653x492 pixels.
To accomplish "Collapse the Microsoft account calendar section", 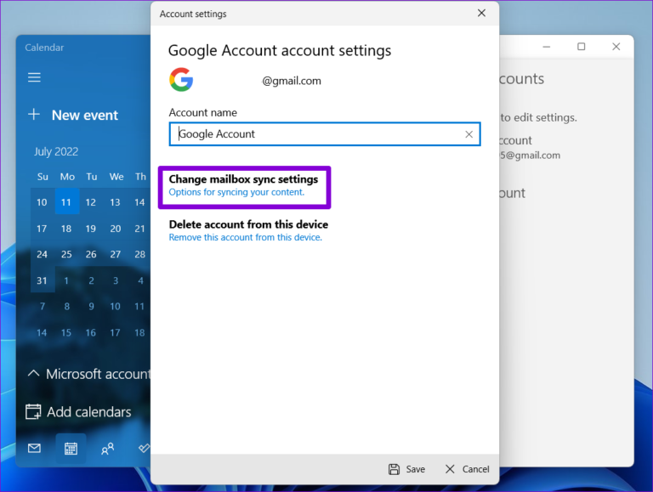I will tap(33, 373).
